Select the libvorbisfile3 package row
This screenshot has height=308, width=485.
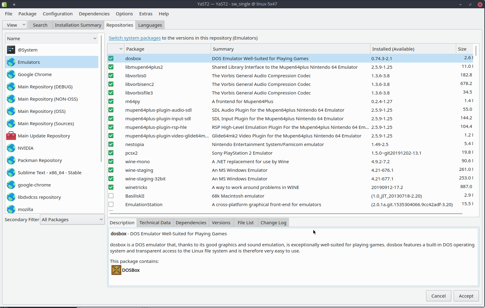tap(290, 93)
